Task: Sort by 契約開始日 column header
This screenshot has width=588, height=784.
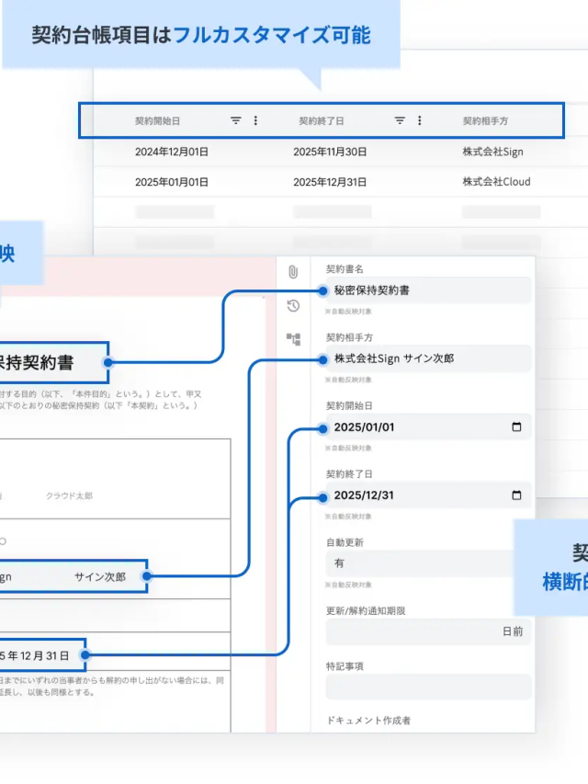Action: tap(157, 120)
